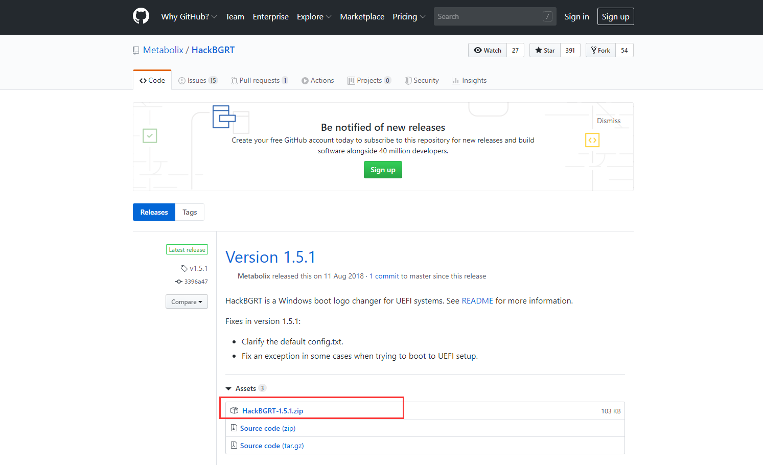The height and width of the screenshot is (465, 763).
Task: Click the Fork button
Action: click(x=600, y=50)
